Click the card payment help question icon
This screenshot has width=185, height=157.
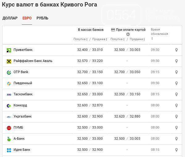[128, 34]
